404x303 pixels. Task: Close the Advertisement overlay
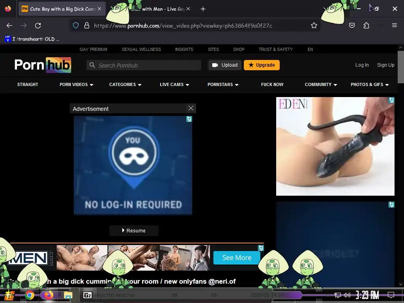(x=191, y=108)
